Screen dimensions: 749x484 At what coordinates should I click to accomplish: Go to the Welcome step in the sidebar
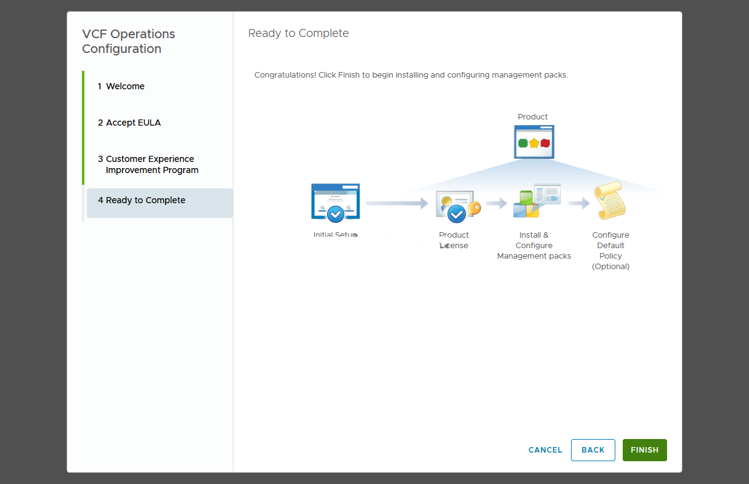tap(125, 86)
